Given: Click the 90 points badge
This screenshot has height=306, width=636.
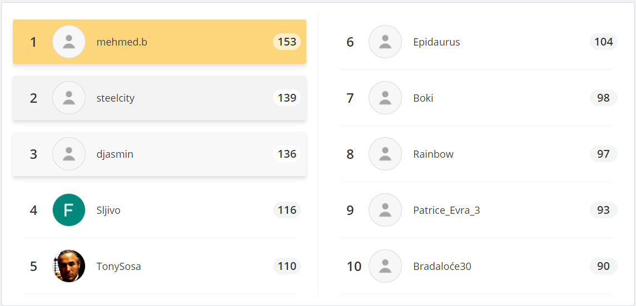Looking at the screenshot, I should tap(603, 267).
